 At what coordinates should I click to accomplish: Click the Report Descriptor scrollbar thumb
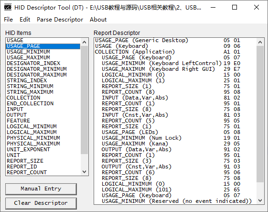[260, 114]
